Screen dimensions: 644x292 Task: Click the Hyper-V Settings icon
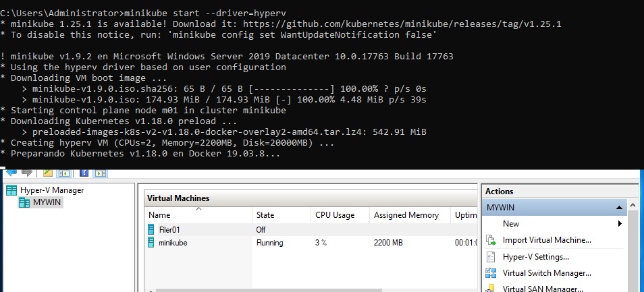pos(491,257)
